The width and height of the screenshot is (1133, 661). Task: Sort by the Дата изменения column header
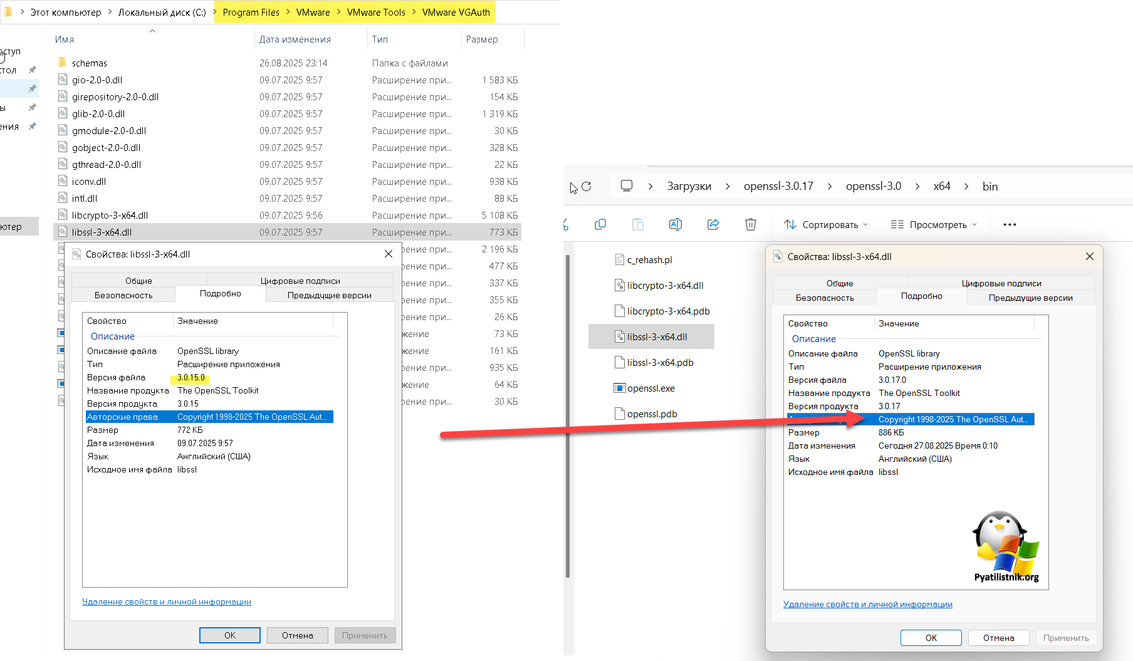click(295, 39)
